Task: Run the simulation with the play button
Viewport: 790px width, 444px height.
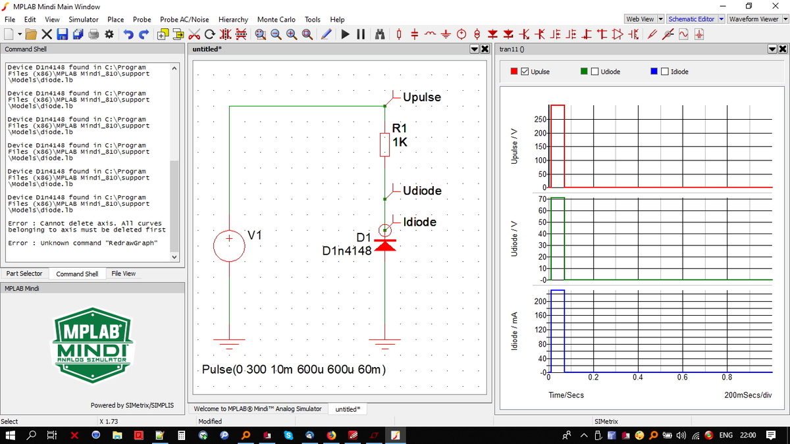Action: click(x=345, y=34)
